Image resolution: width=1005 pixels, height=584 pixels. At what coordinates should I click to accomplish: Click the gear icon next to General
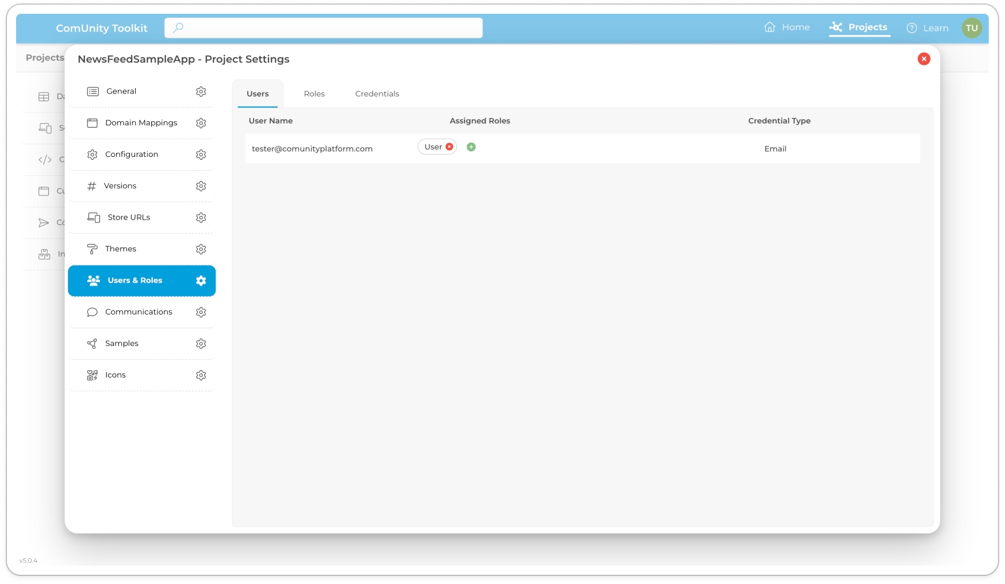pyautogui.click(x=201, y=91)
